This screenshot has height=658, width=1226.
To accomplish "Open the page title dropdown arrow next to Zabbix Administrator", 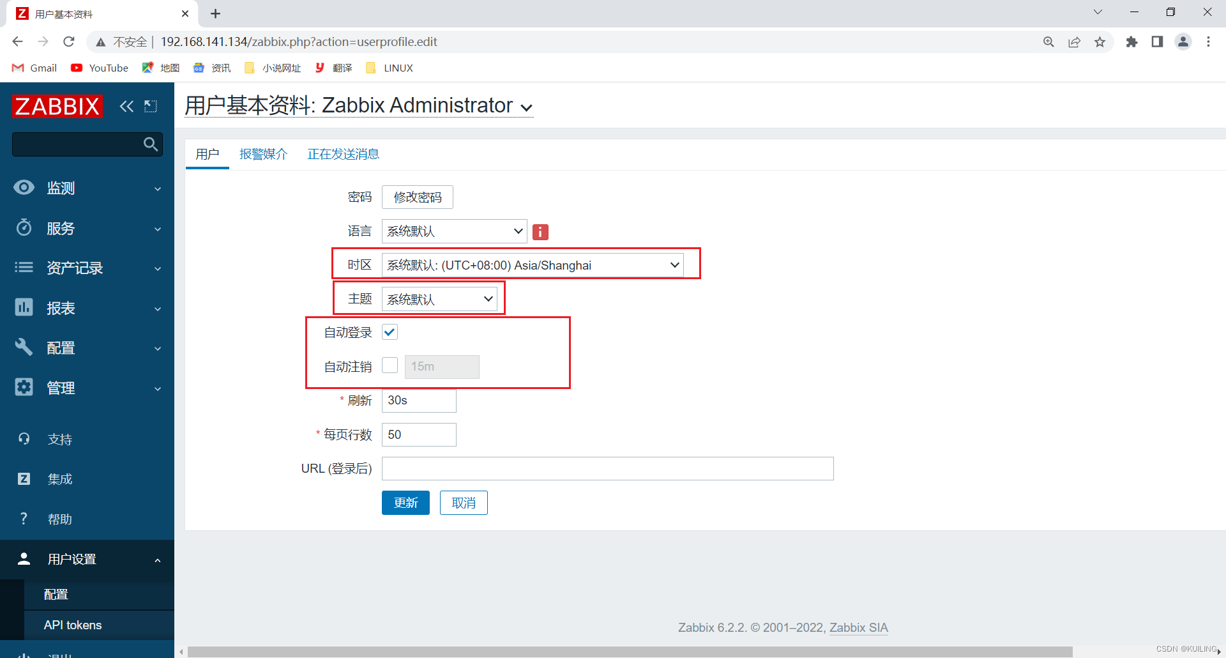I will [527, 107].
